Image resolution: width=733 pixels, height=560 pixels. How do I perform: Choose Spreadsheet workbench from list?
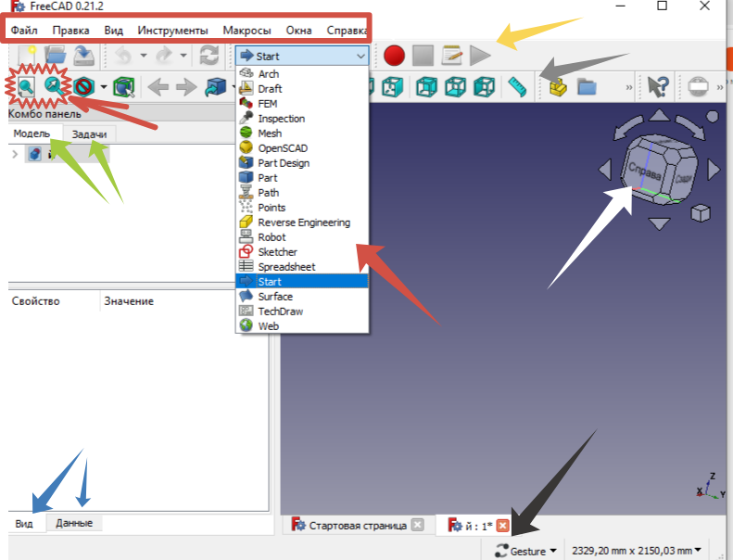pyautogui.click(x=302, y=267)
